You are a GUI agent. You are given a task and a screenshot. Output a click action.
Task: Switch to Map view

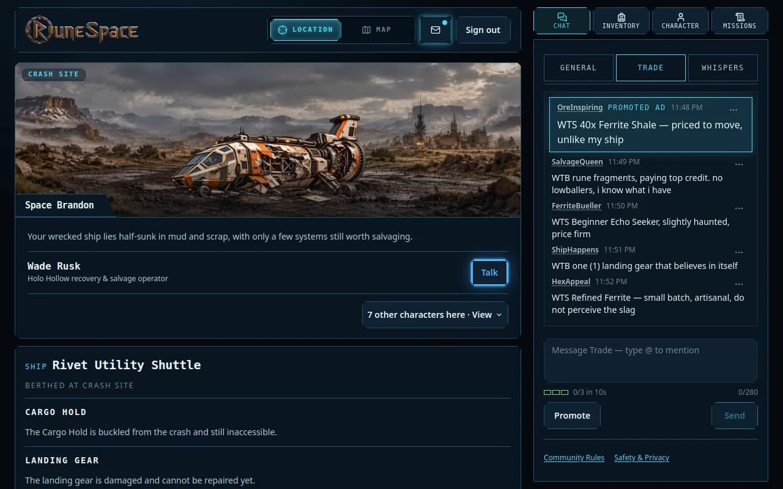tap(377, 29)
